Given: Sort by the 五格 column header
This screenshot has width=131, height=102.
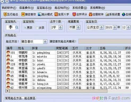Looking at the screenshot, I should tap(111, 48).
